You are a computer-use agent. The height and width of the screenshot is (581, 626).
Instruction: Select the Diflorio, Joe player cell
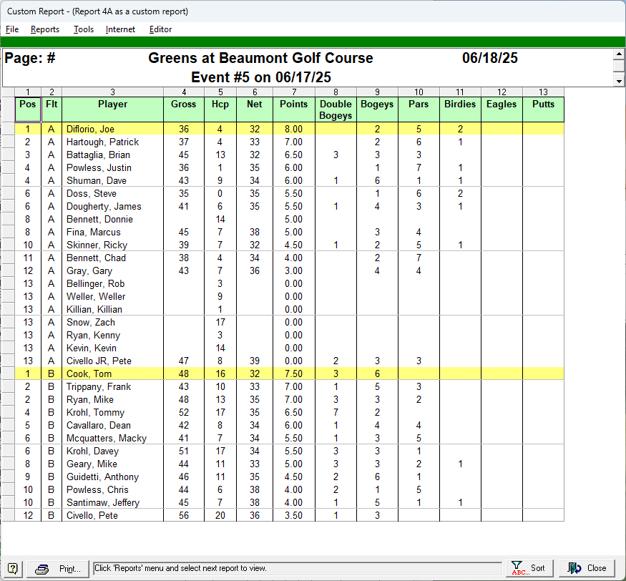coord(112,130)
